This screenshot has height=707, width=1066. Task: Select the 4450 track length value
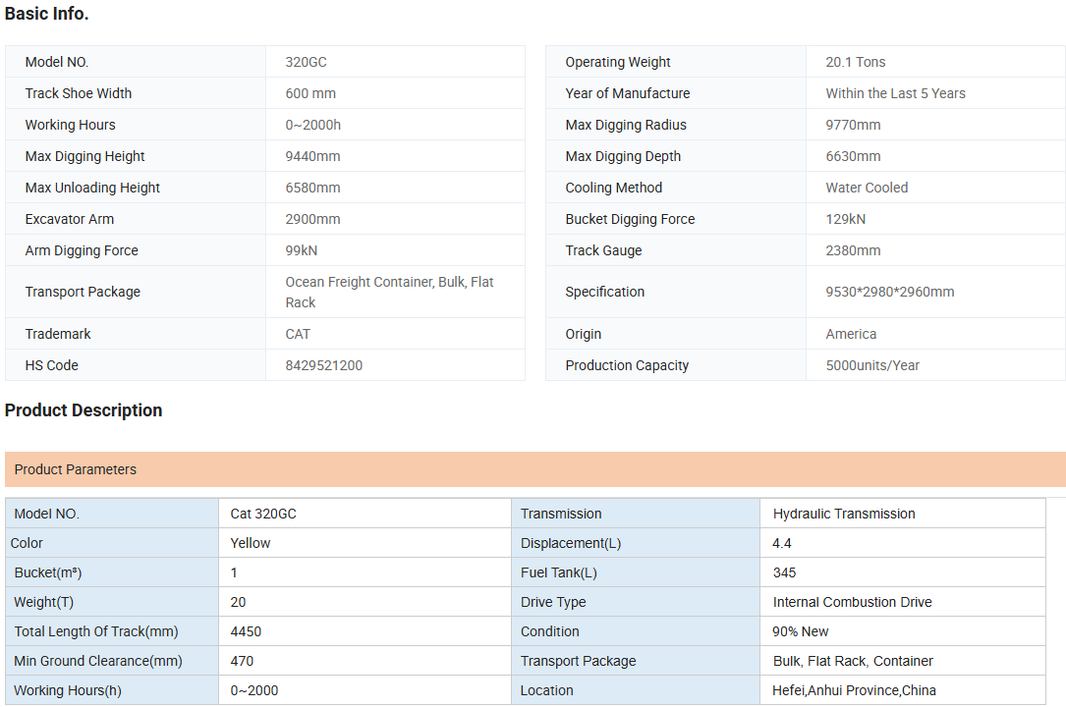pos(246,631)
